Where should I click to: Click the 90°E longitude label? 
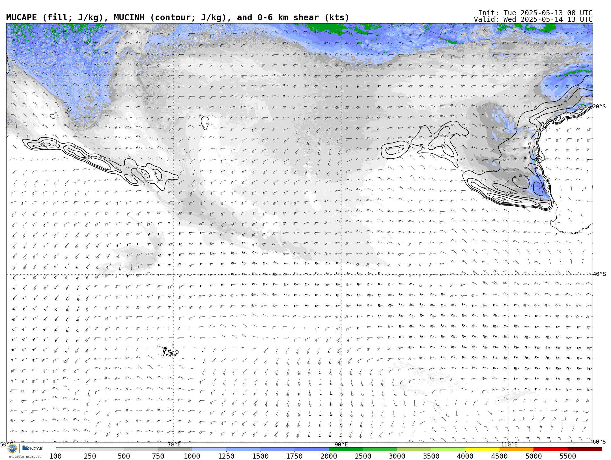(x=341, y=445)
